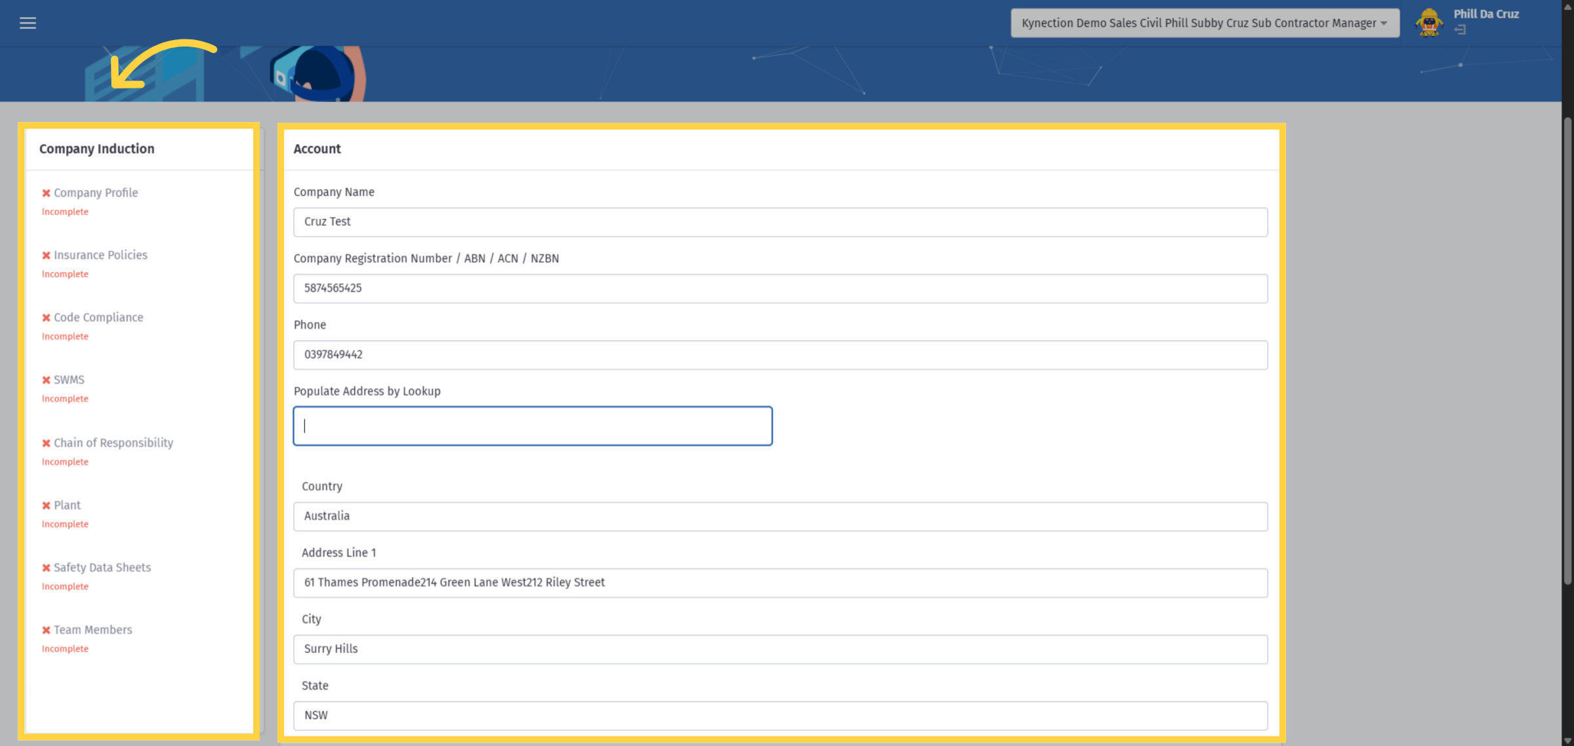Click the red X beside Team Members
This screenshot has height=746, width=1574.
coord(46,630)
